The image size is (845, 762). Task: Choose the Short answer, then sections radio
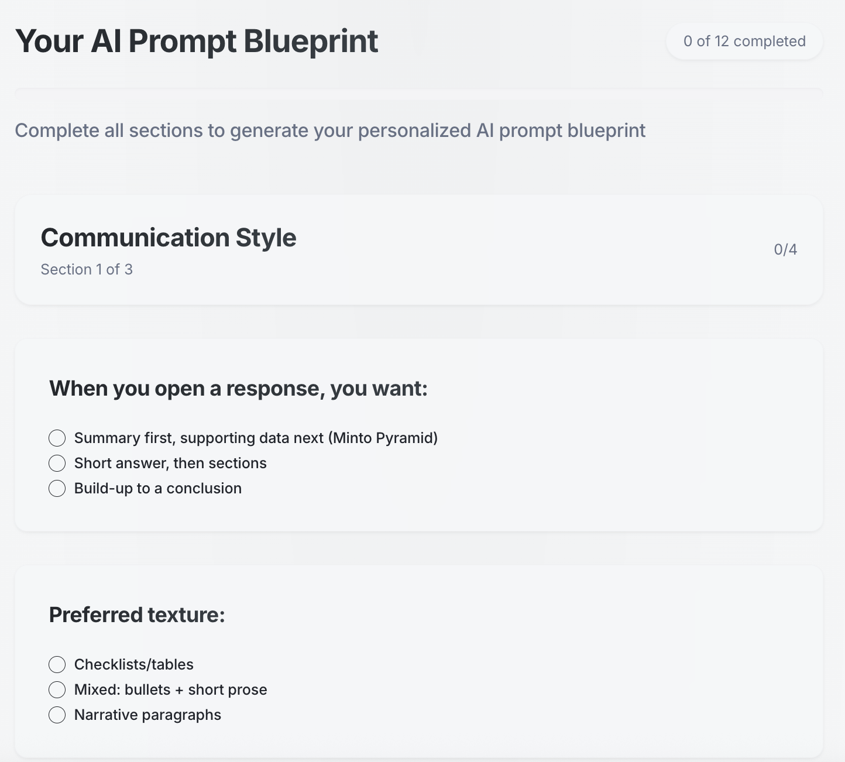pyautogui.click(x=57, y=463)
